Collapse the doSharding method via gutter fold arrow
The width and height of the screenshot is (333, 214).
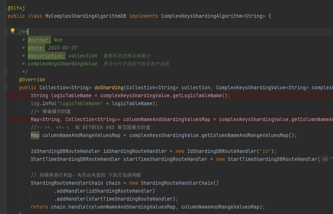click(x=5, y=87)
